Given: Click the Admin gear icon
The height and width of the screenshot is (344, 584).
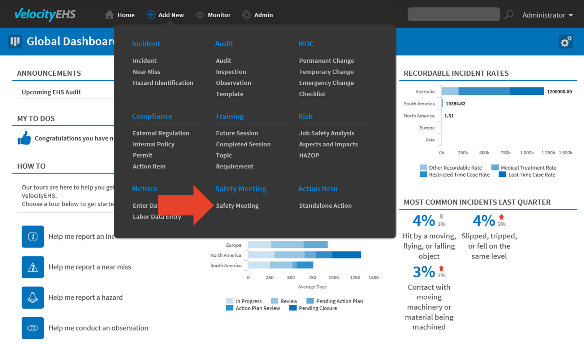Looking at the screenshot, I should tap(246, 15).
